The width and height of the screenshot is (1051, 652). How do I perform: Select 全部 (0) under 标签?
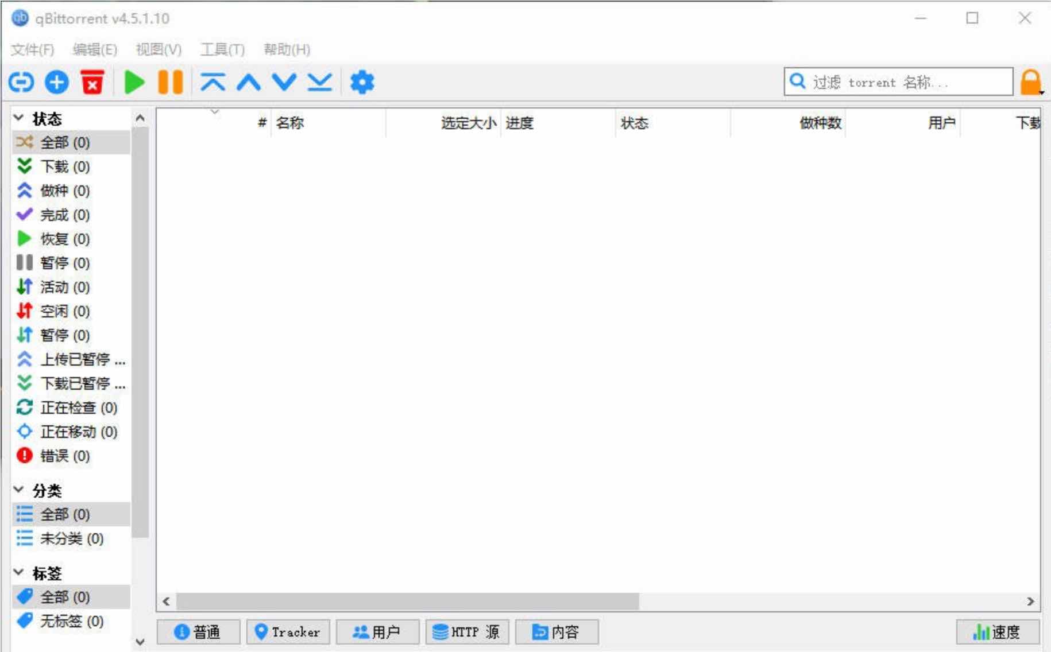71,597
